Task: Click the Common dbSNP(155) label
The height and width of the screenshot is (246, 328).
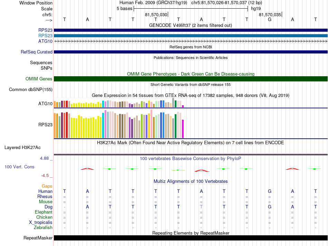Action: pos(30,89)
